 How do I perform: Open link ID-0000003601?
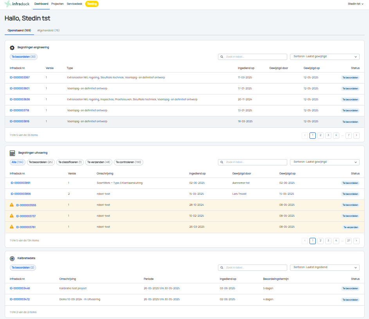20,89
